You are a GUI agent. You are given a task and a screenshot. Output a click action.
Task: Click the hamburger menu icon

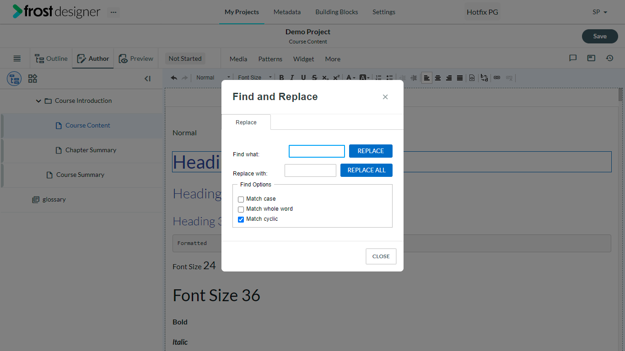(x=17, y=58)
